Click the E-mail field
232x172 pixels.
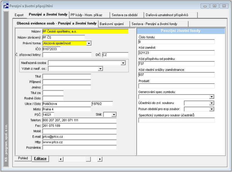(x=79, y=137)
